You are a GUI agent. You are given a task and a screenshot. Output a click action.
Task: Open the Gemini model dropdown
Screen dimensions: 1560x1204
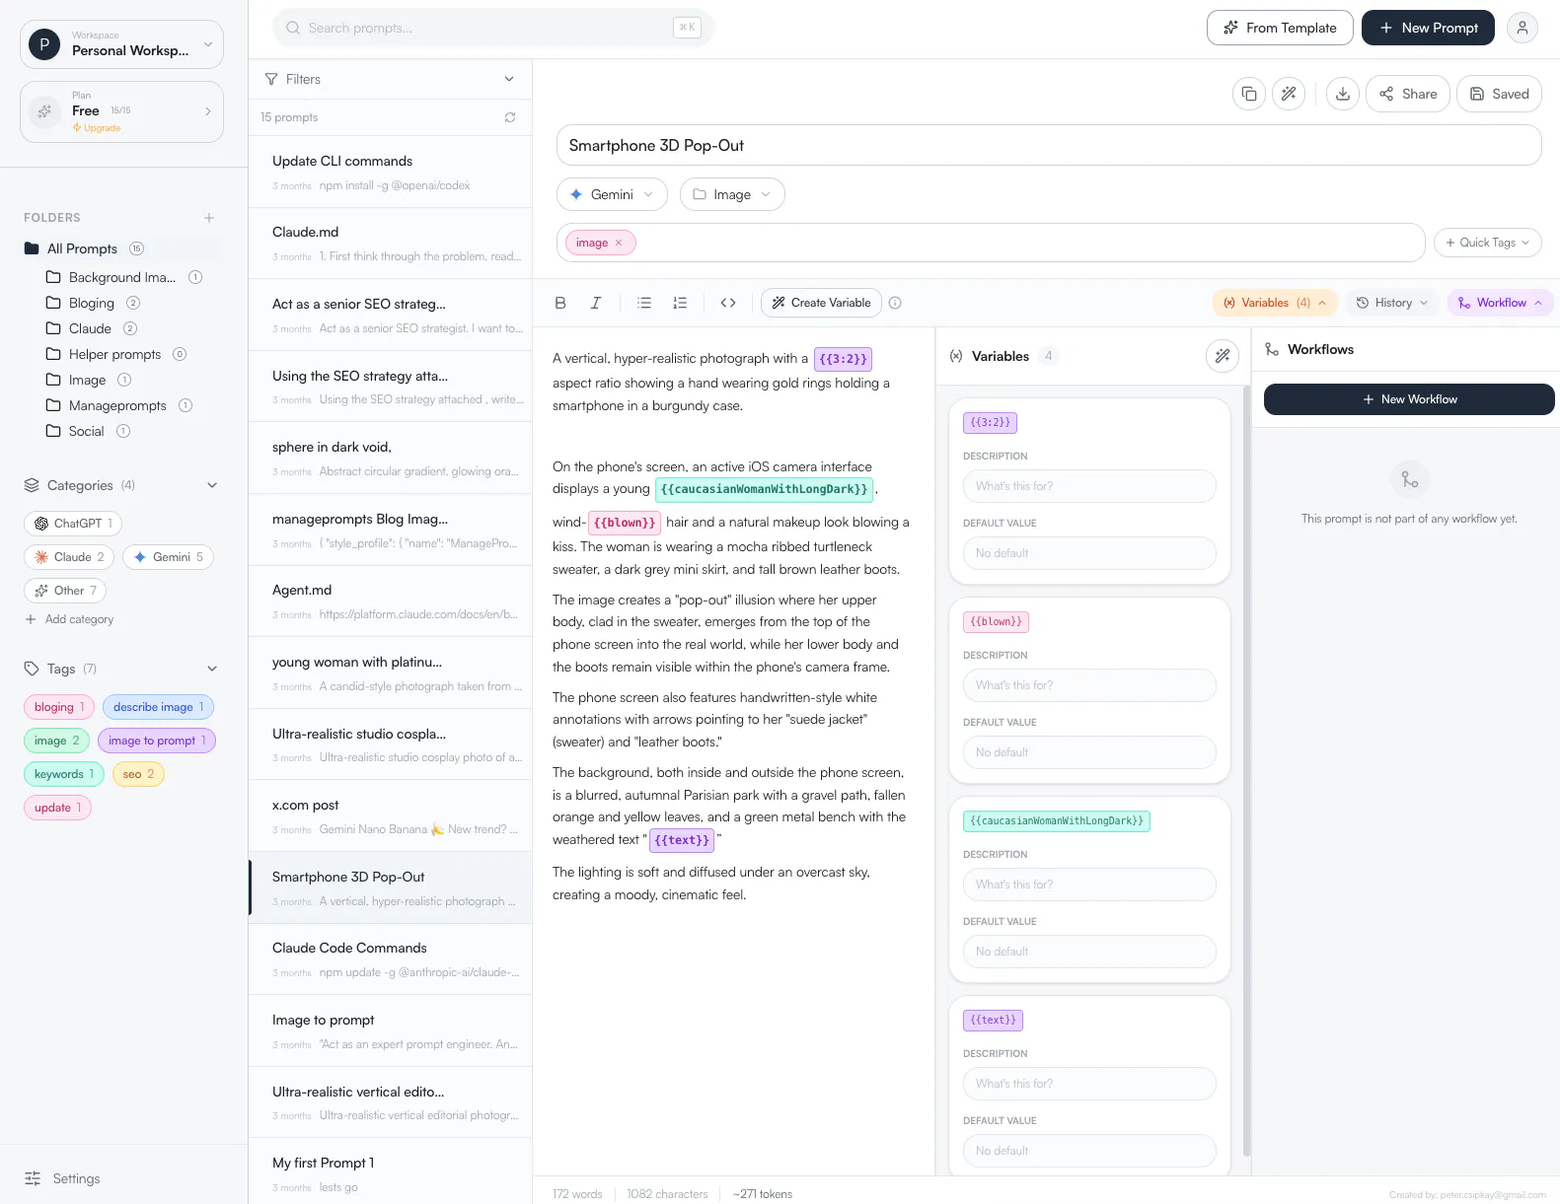coord(612,194)
